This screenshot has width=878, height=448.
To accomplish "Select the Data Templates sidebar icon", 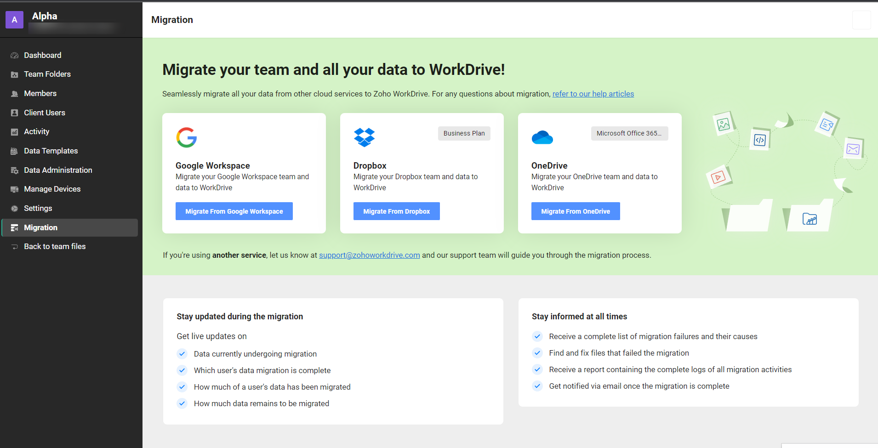I will tap(15, 151).
